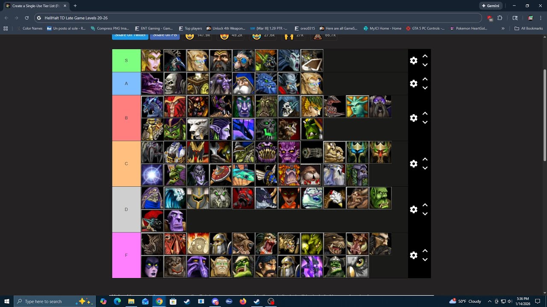Click the pink F tier label

[x=126, y=255]
